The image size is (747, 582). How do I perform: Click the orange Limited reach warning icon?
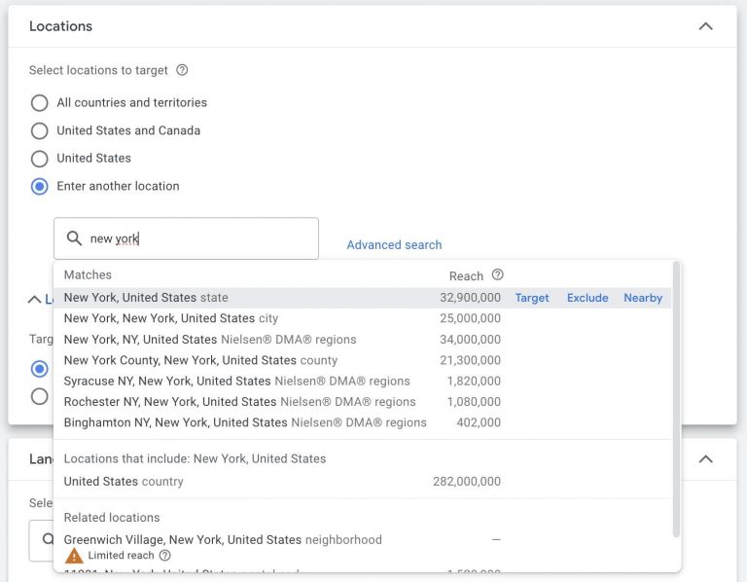74,556
